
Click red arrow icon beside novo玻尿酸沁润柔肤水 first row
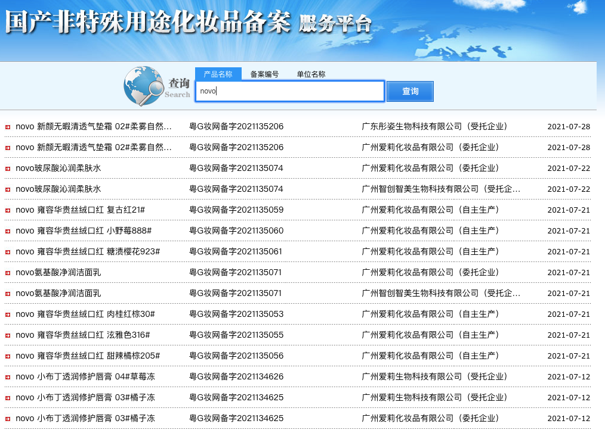coord(8,169)
